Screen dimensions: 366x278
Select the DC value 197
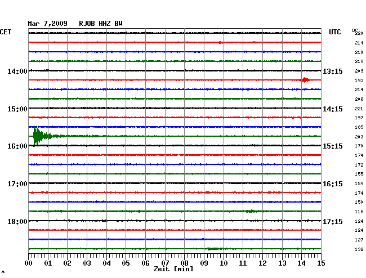[359, 118]
